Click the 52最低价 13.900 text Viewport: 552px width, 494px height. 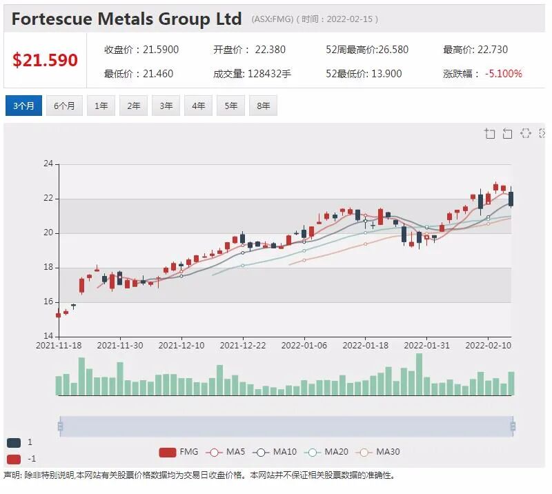(x=364, y=74)
